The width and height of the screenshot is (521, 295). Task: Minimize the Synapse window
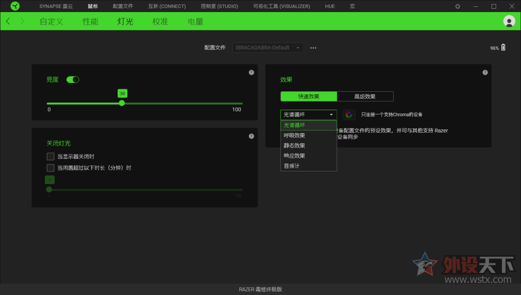click(x=476, y=6)
